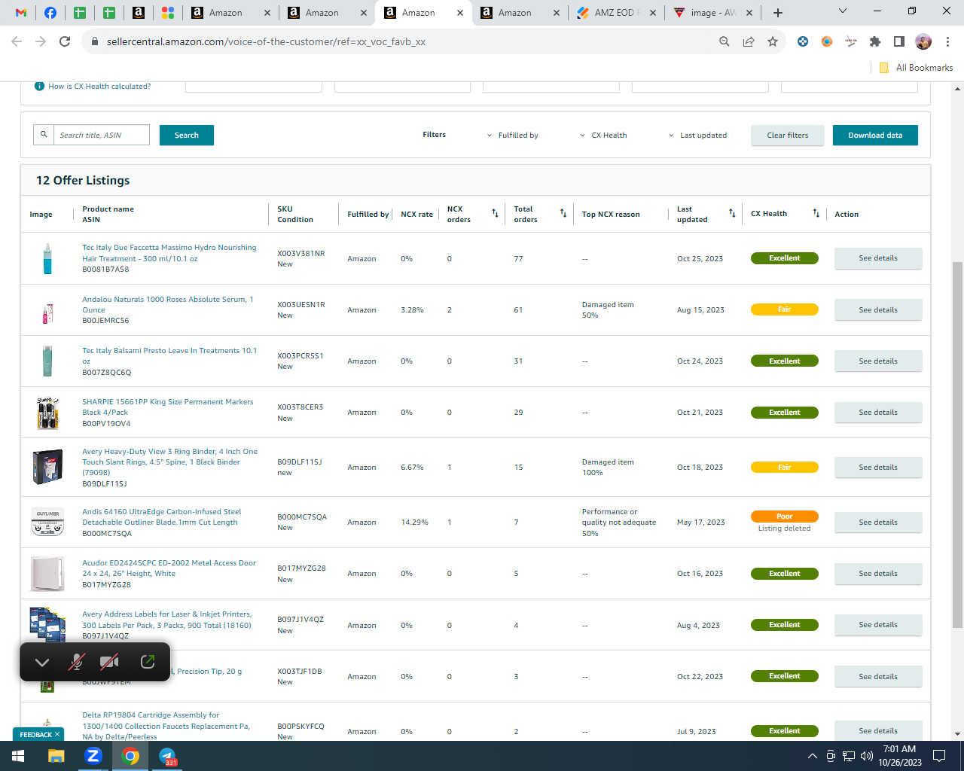Clear all filters
The height and width of the screenshot is (771, 964).
coord(788,136)
